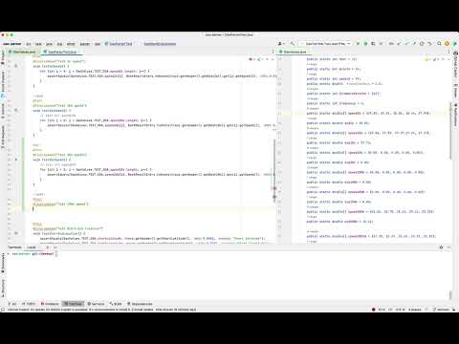Push commits with the Git push arrow
Image resolution: width=459 pixels, height=344 pixels.
[x=414, y=44]
